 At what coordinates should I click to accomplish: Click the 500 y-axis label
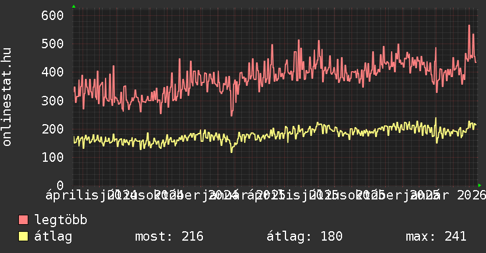pyautogui.click(x=52, y=44)
